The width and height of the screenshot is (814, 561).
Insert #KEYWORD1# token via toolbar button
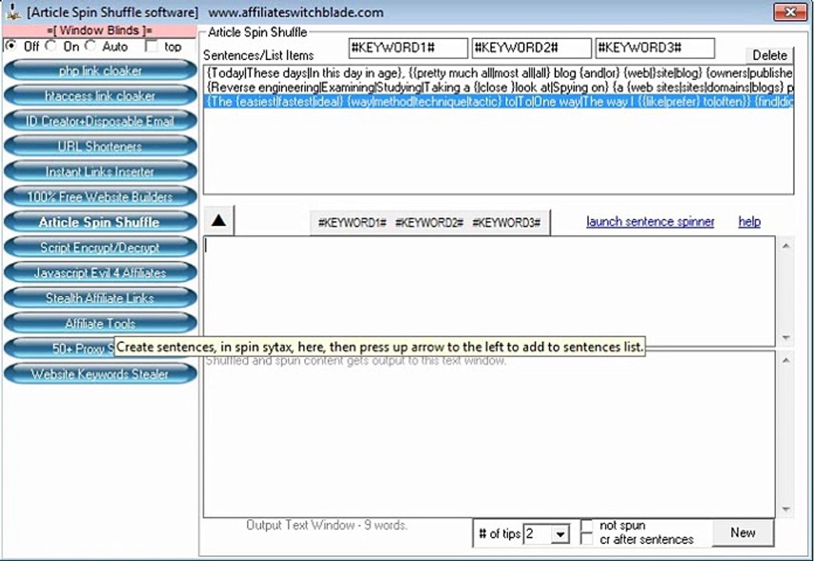tap(352, 223)
